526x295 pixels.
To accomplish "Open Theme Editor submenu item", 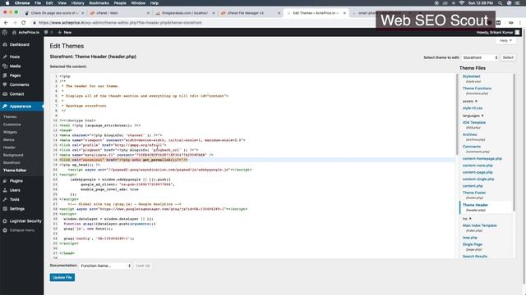I will click(15, 170).
